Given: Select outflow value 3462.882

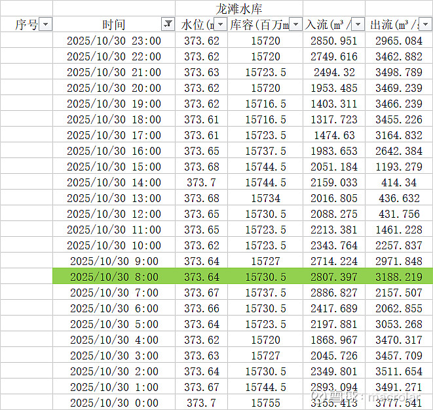Looking at the screenshot, I should (399, 56).
